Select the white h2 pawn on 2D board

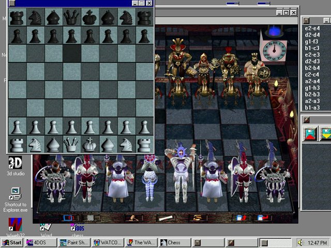click(144, 127)
